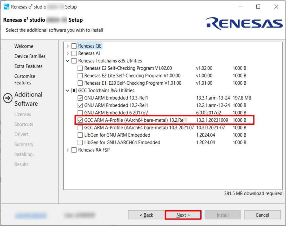
Task: Go to the Welcome step
Action: pyautogui.click(x=24, y=46)
